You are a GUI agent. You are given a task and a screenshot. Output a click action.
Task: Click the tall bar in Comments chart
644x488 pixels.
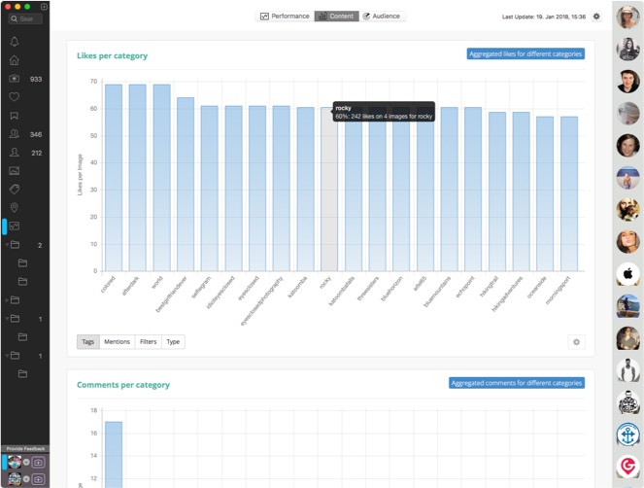point(114,455)
